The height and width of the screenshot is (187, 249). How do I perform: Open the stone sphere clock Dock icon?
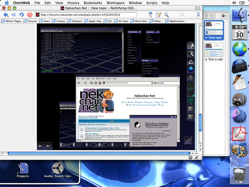239,100
